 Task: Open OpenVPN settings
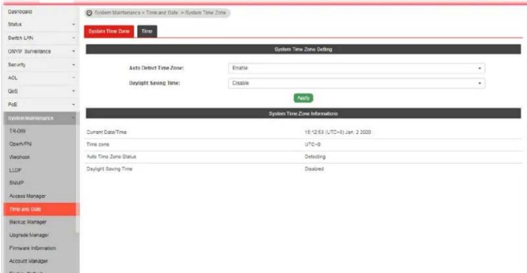pos(20,144)
